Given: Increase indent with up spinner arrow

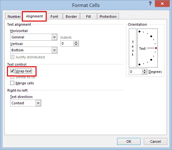Looking at the screenshot, I should pyautogui.click(x=76, y=42).
